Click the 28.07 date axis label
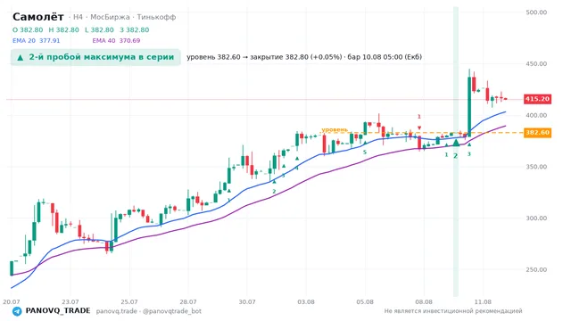Screen dimensions: 571x321 click(x=188, y=301)
